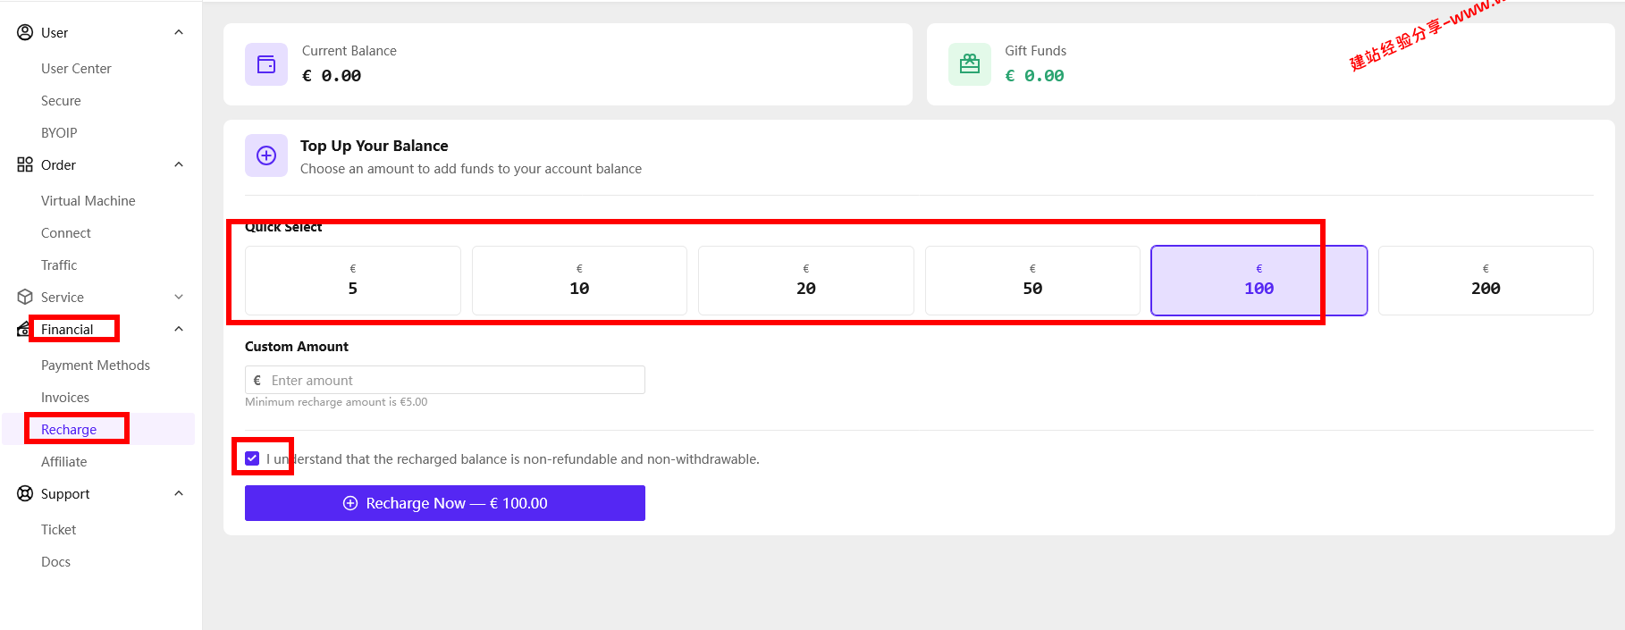The image size is (1625, 630).
Task: Collapse the Order section chevron
Action: point(179,164)
